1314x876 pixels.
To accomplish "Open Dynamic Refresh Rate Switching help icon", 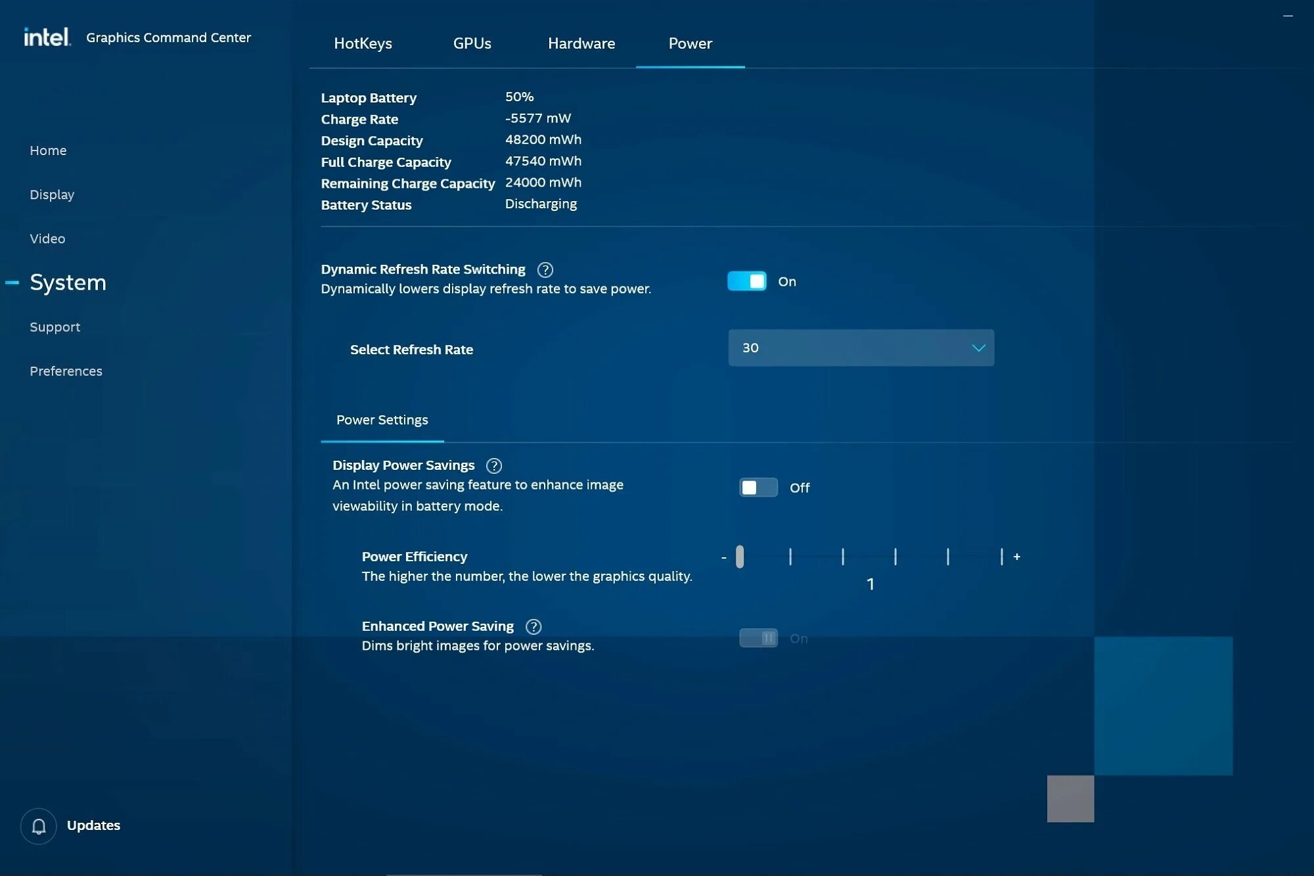I will pyautogui.click(x=545, y=269).
